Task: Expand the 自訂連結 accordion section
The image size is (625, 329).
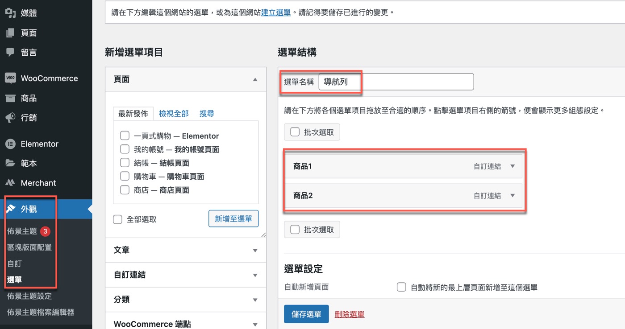Action: tap(186, 275)
